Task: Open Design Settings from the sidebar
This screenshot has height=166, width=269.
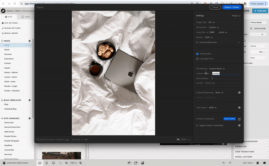Action: click(11, 28)
